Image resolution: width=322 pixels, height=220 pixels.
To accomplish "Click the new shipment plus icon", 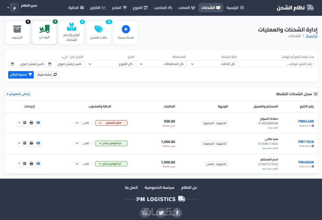I will tap(126, 29).
